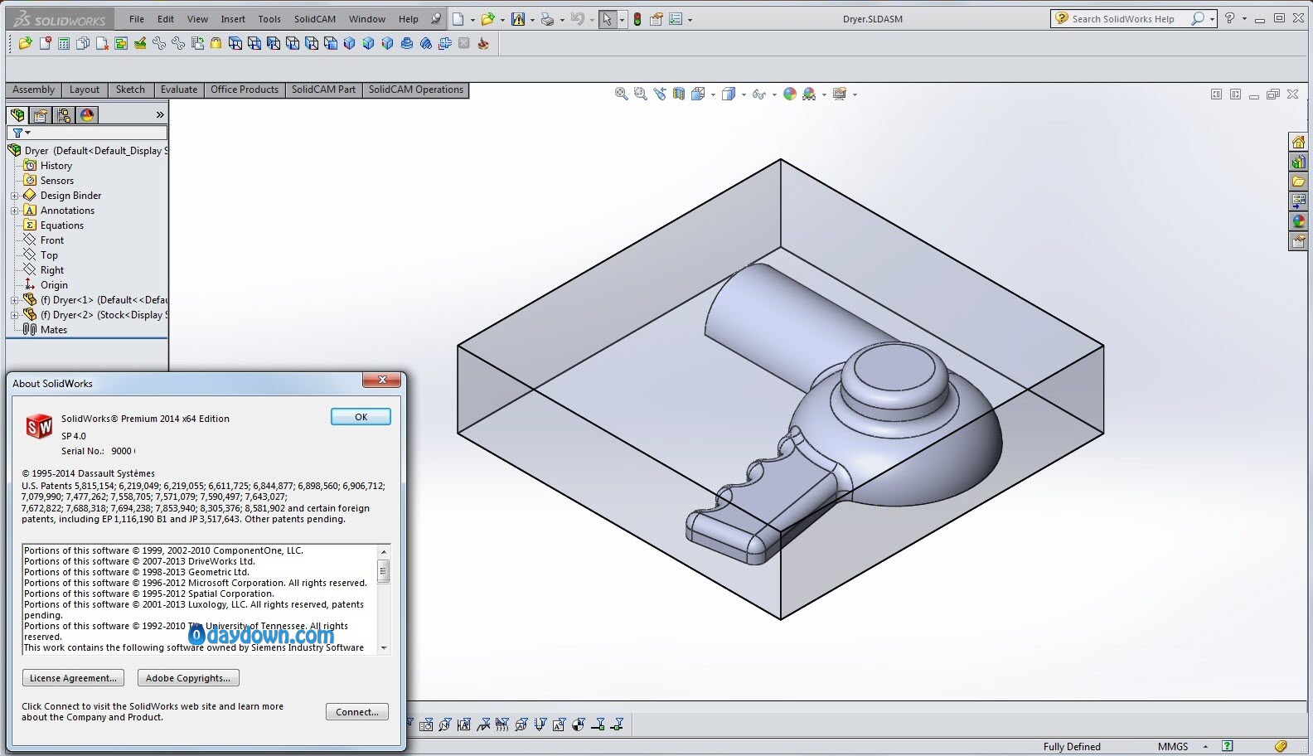
Task: Open the Insert menu
Action: 233,19
